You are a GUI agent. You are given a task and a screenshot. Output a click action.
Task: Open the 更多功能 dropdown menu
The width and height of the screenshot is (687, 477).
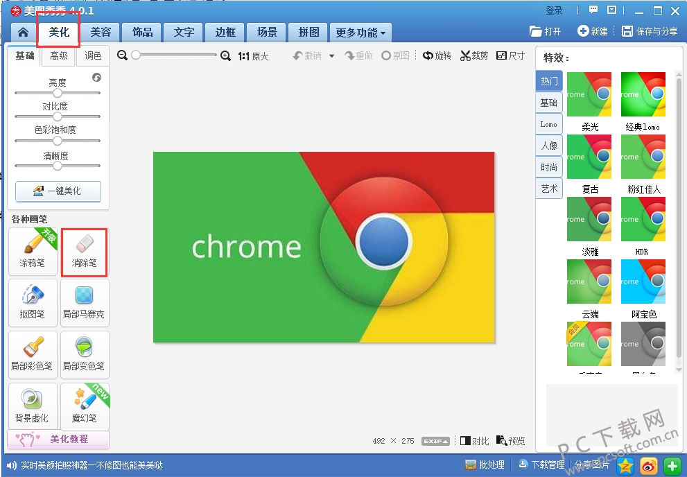point(360,33)
